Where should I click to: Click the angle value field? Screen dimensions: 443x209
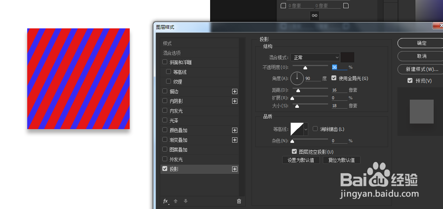(x=313, y=78)
